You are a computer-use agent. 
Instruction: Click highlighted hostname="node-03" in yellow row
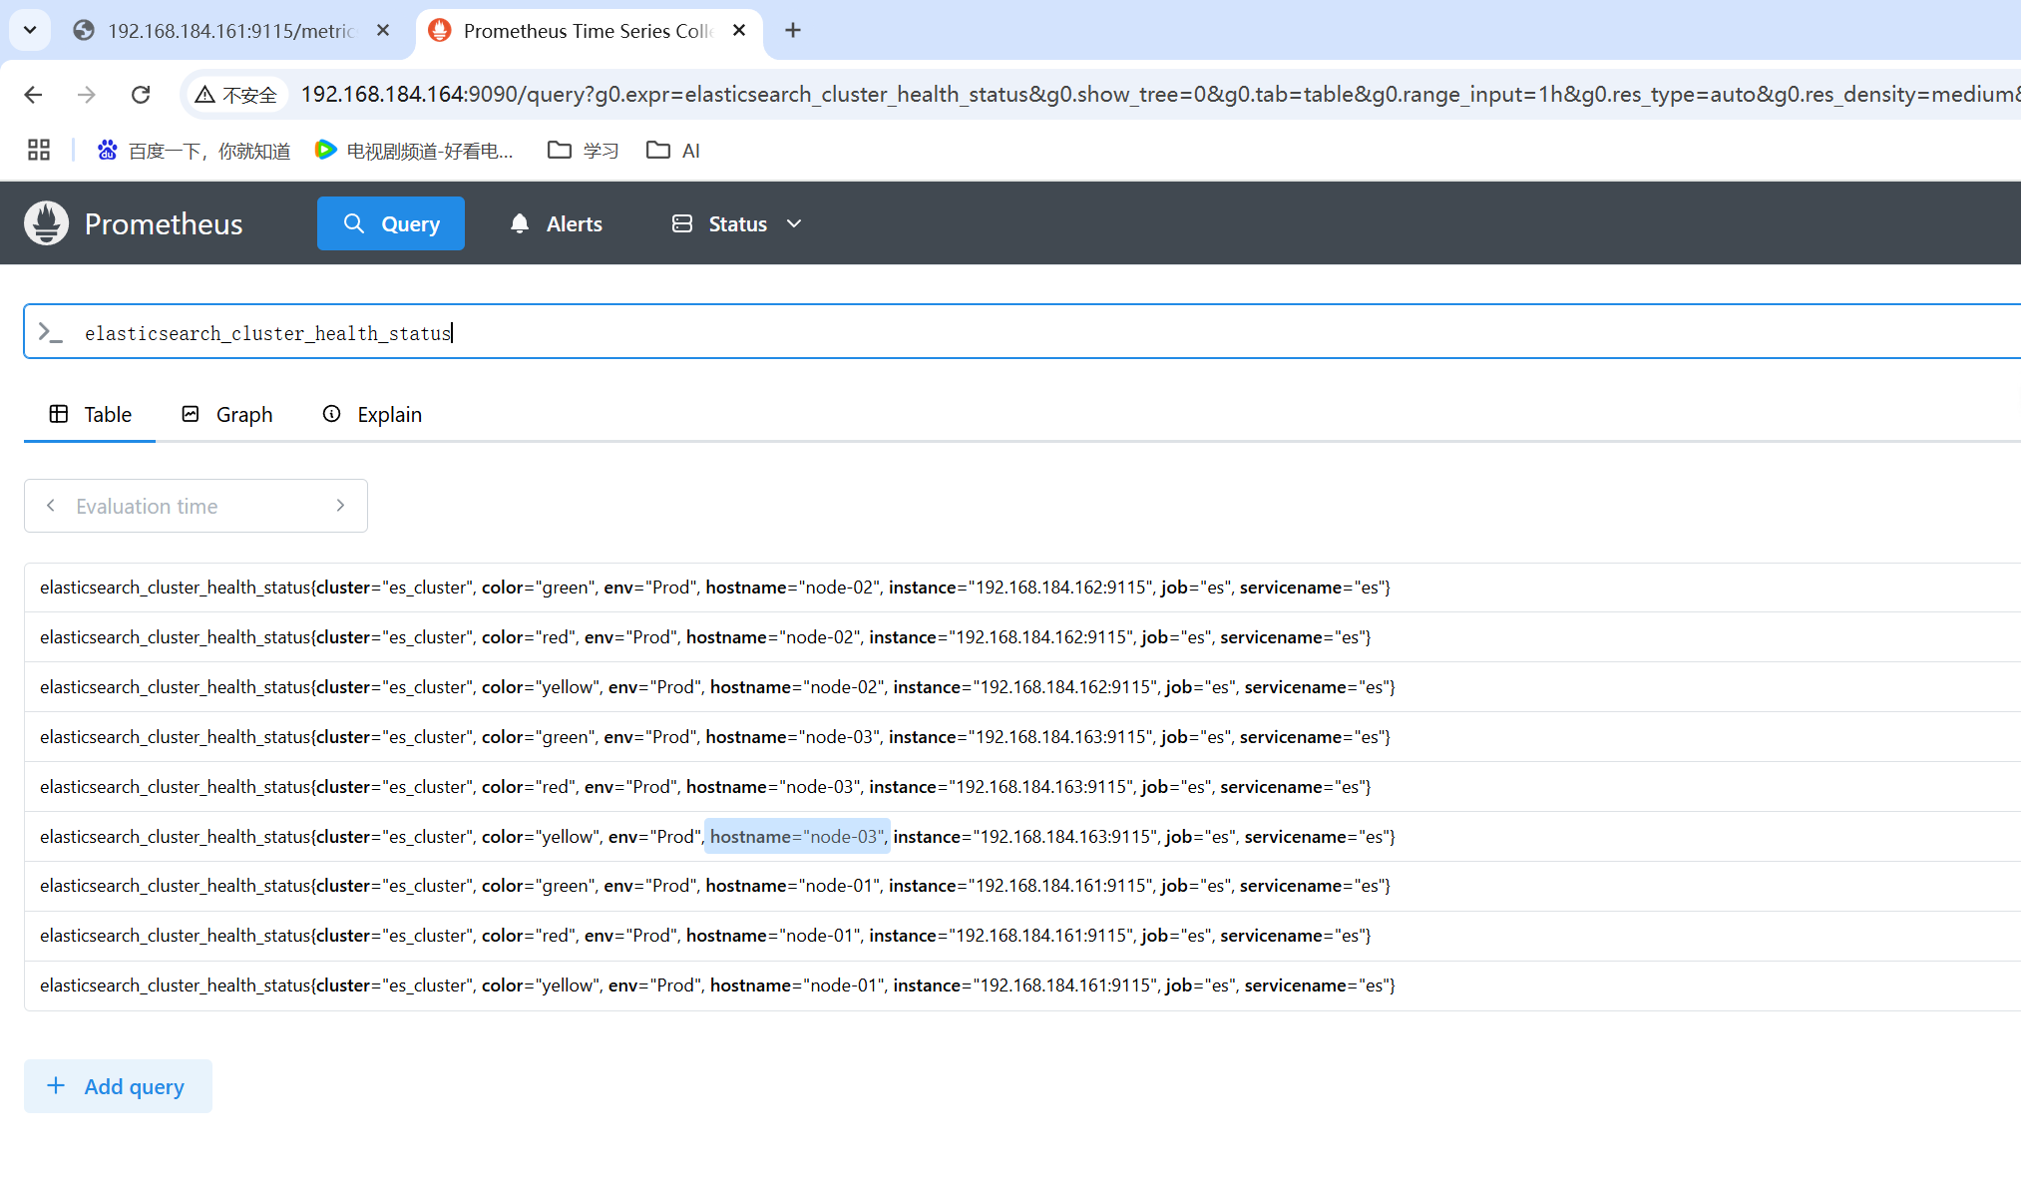click(x=797, y=837)
